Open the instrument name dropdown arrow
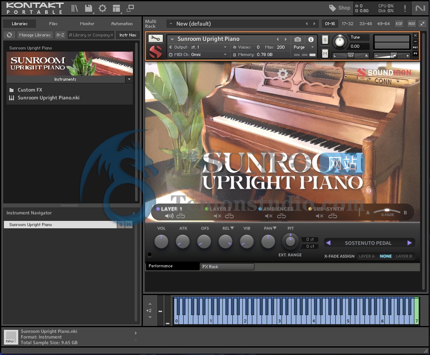The height and width of the screenshot is (355, 430). 172,39
